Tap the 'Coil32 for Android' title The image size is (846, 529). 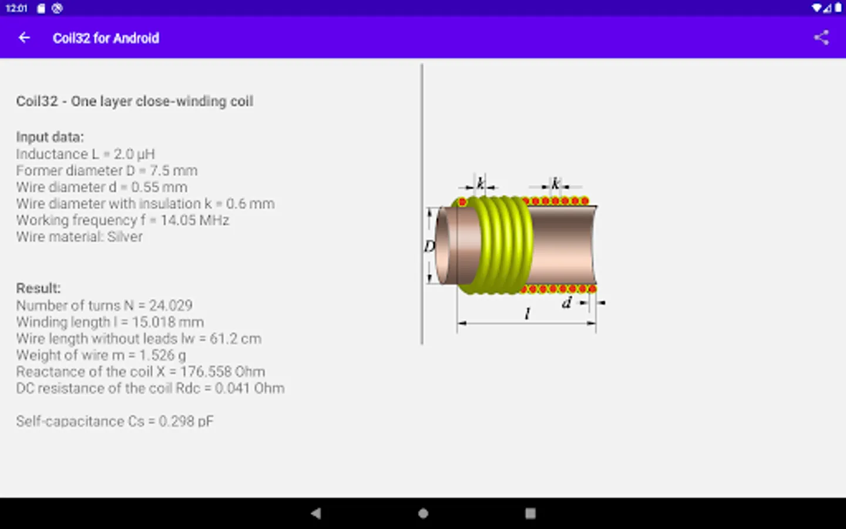[x=106, y=38]
